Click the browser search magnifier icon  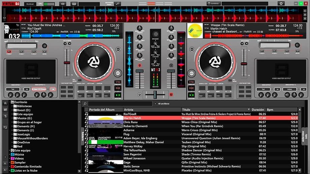tap(85, 104)
